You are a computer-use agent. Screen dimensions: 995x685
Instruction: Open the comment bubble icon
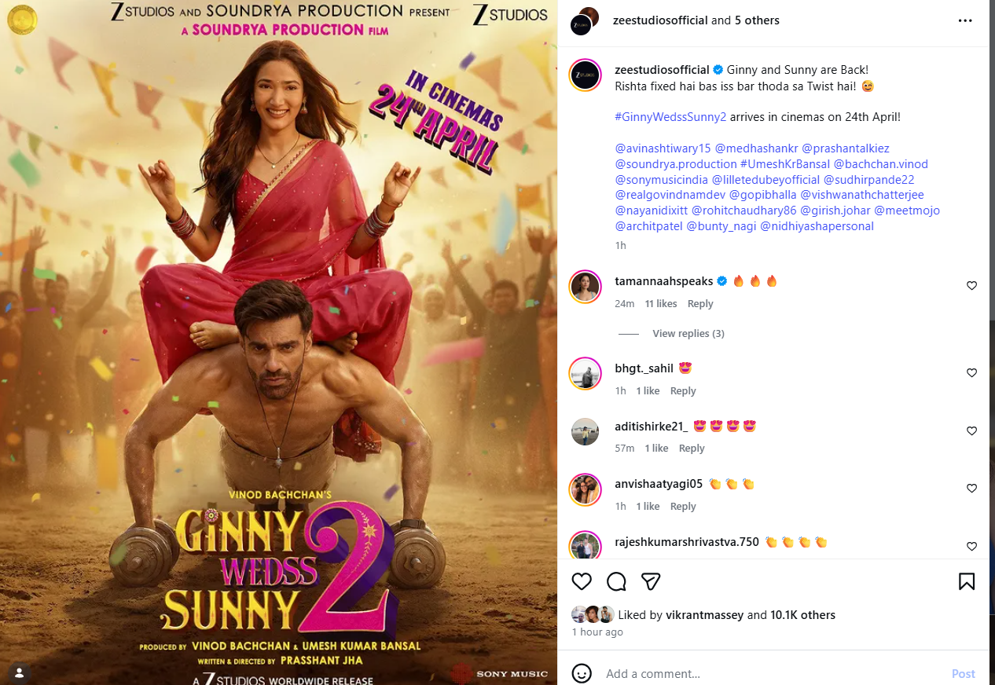tap(616, 581)
